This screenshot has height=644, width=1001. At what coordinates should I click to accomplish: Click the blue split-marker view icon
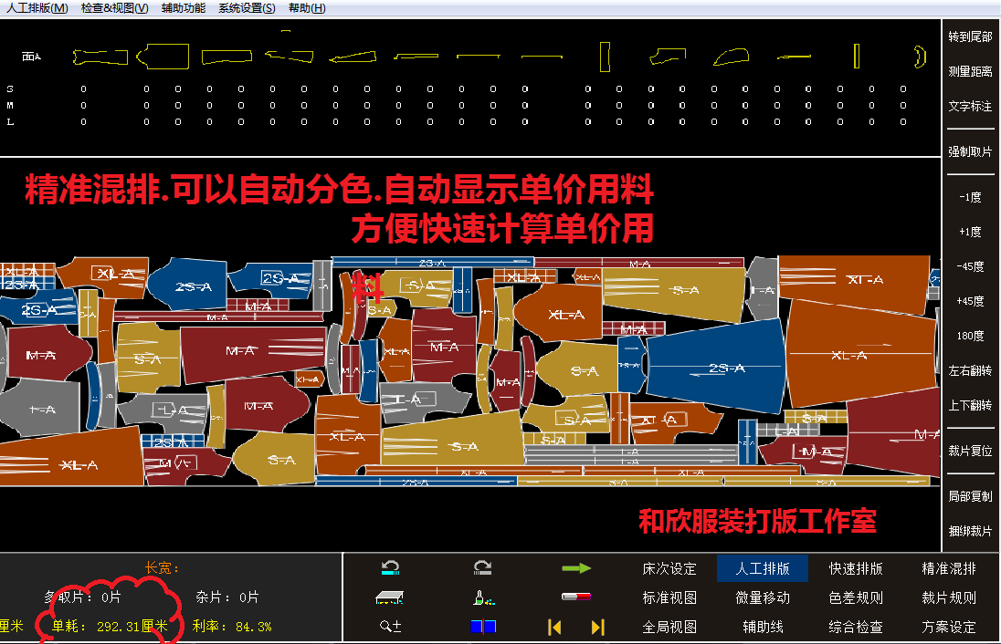pos(481,628)
